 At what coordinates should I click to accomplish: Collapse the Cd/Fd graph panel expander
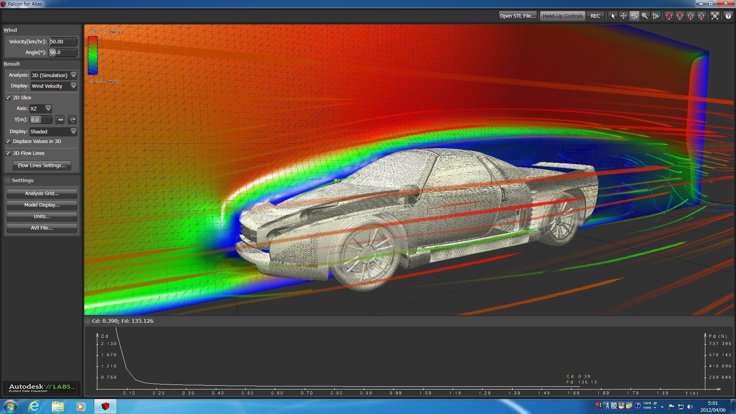click(88, 321)
